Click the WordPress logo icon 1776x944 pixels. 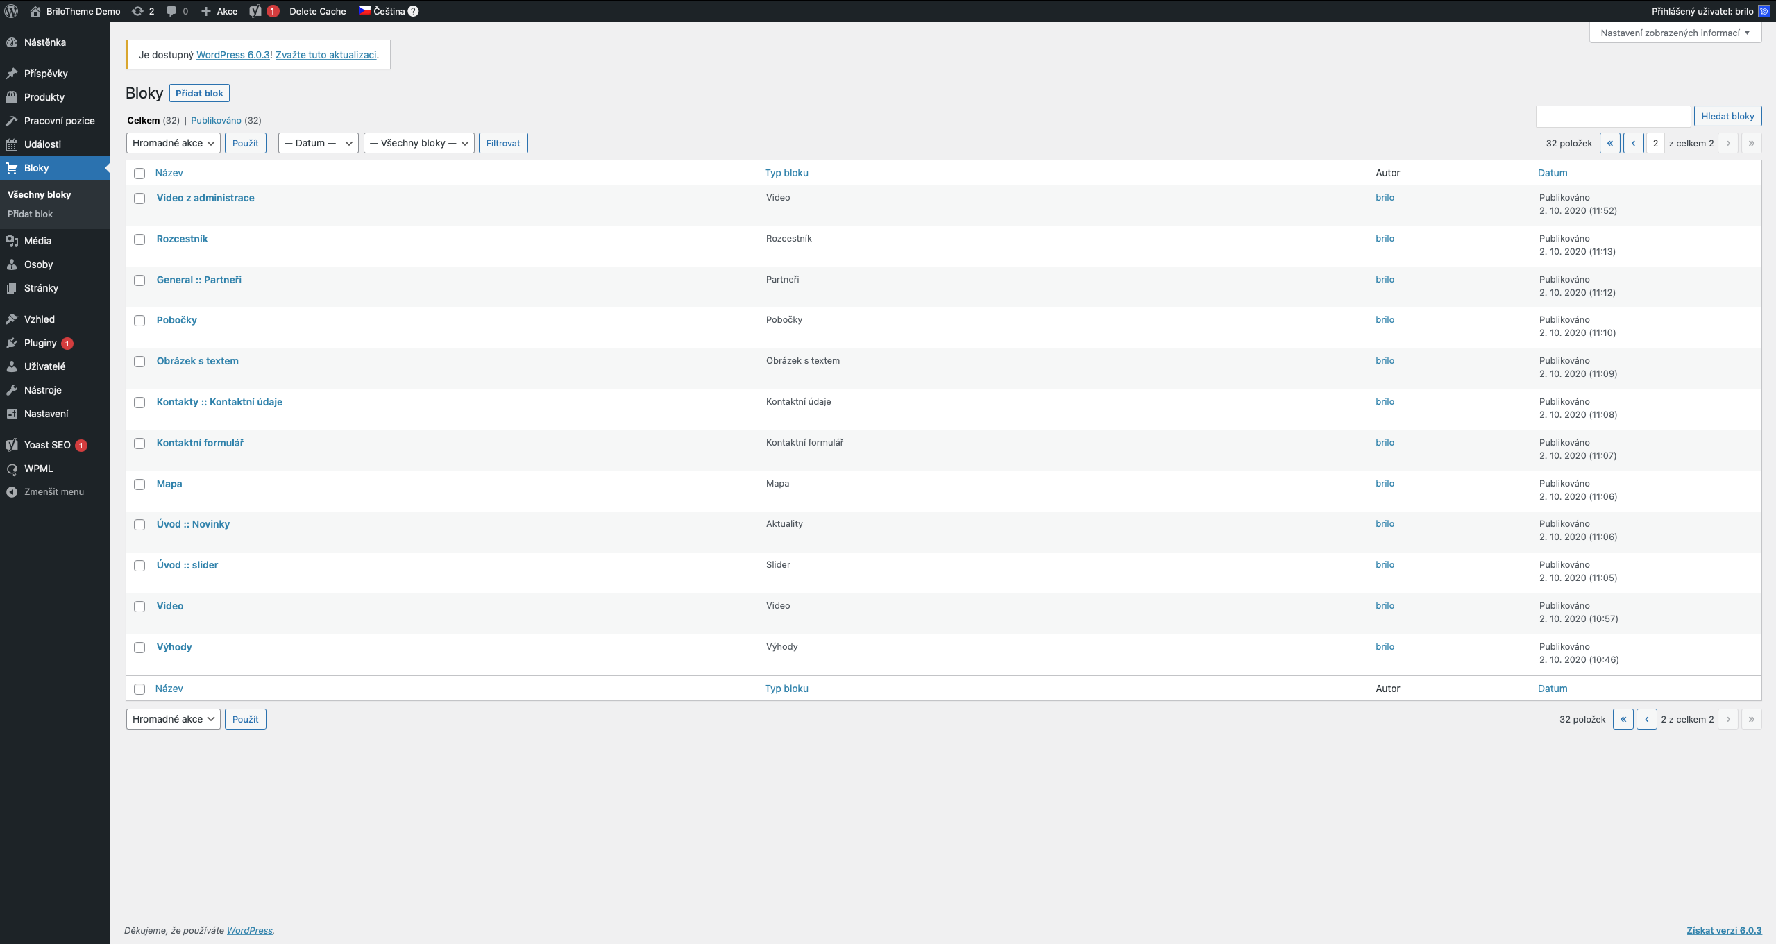point(11,11)
